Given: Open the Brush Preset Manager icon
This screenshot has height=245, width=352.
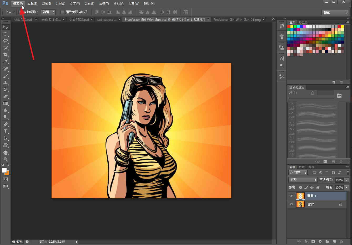Looking at the screenshot, I should click(325, 161).
